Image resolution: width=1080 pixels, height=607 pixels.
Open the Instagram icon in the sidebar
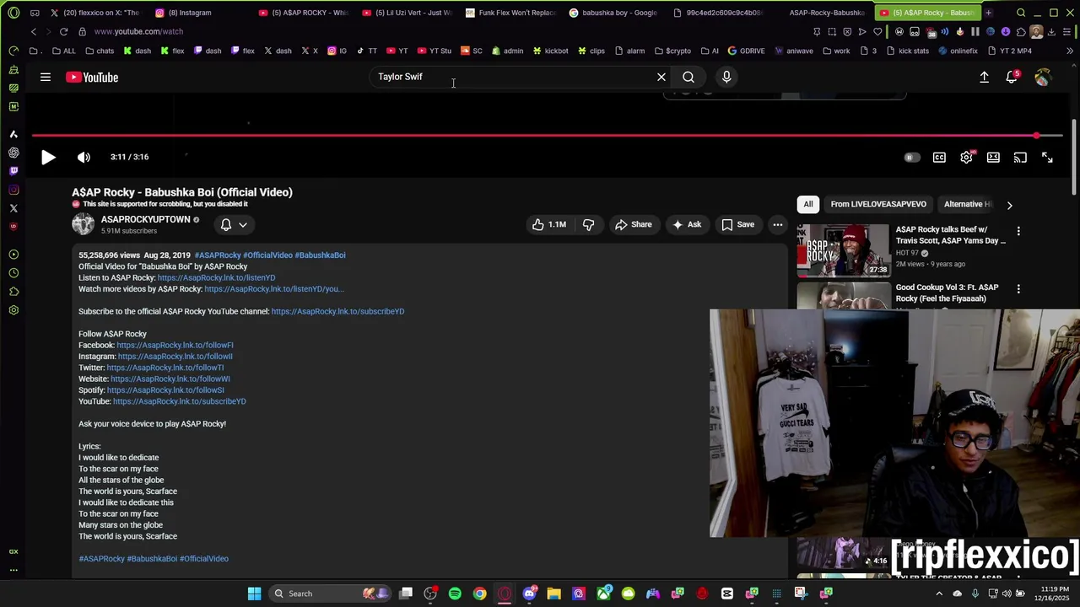(x=13, y=190)
